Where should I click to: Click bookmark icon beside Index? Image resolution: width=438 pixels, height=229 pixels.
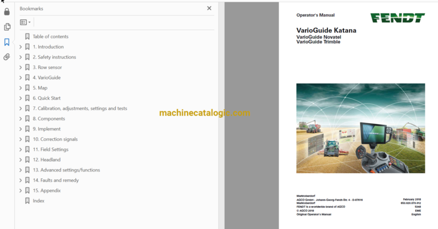point(27,201)
